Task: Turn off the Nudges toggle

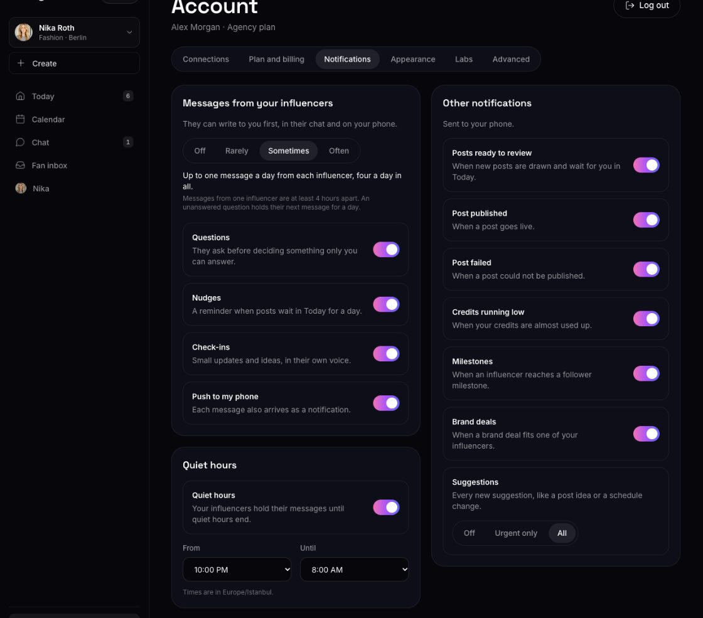Action: point(386,304)
